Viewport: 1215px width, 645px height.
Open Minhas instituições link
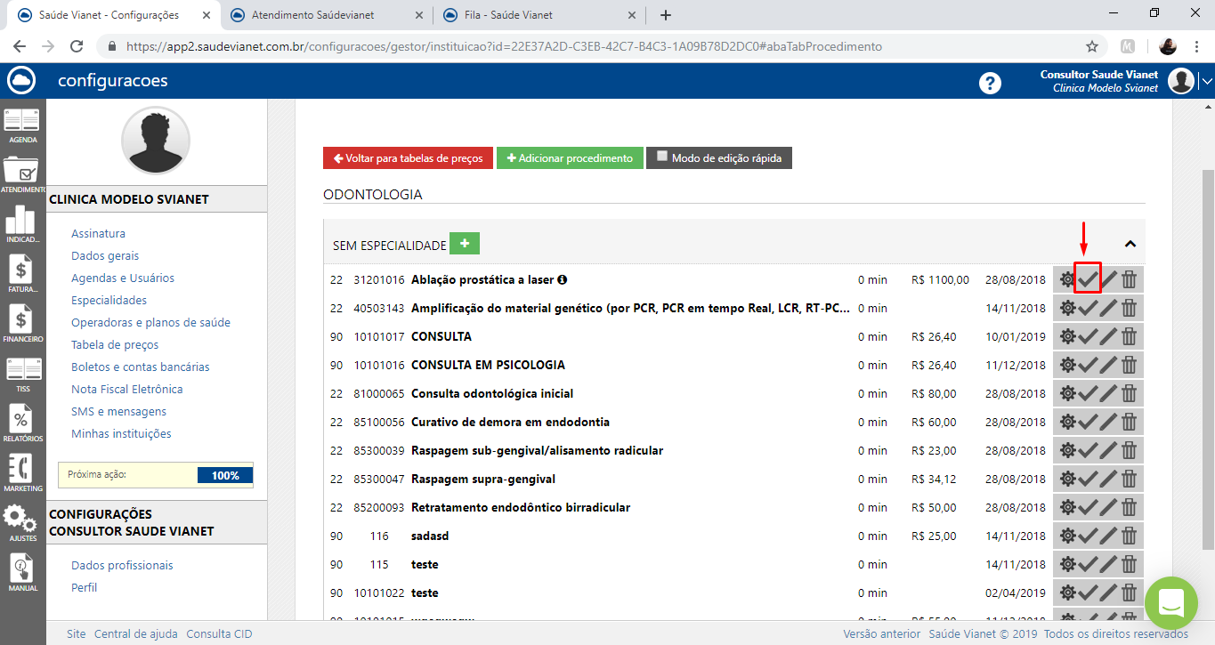[x=121, y=434]
